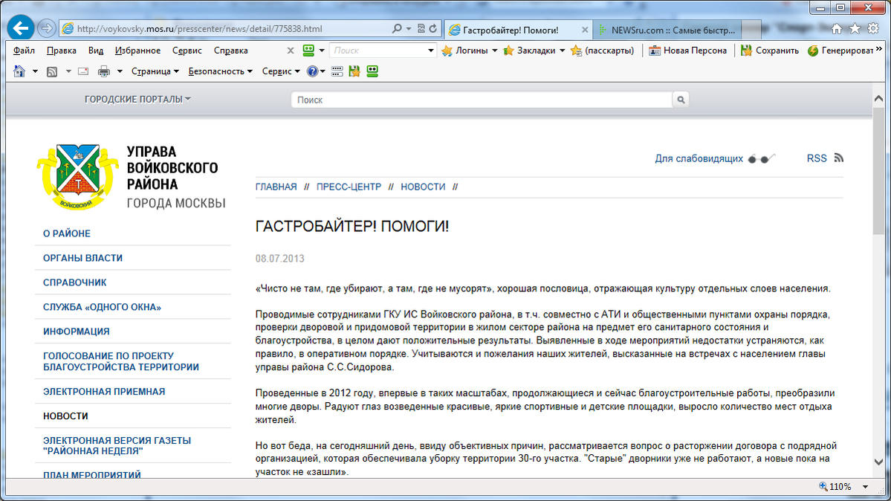Image resolution: width=891 pixels, height=501 pixels.
Task: Open the zoom level 110% dropdown arrow
Action: point(865,487)
